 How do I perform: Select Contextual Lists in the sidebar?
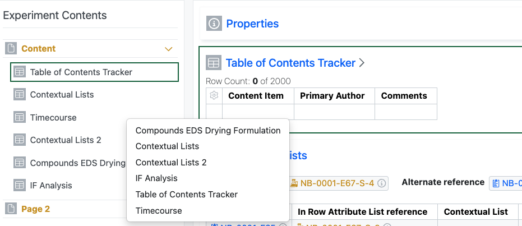62,95
